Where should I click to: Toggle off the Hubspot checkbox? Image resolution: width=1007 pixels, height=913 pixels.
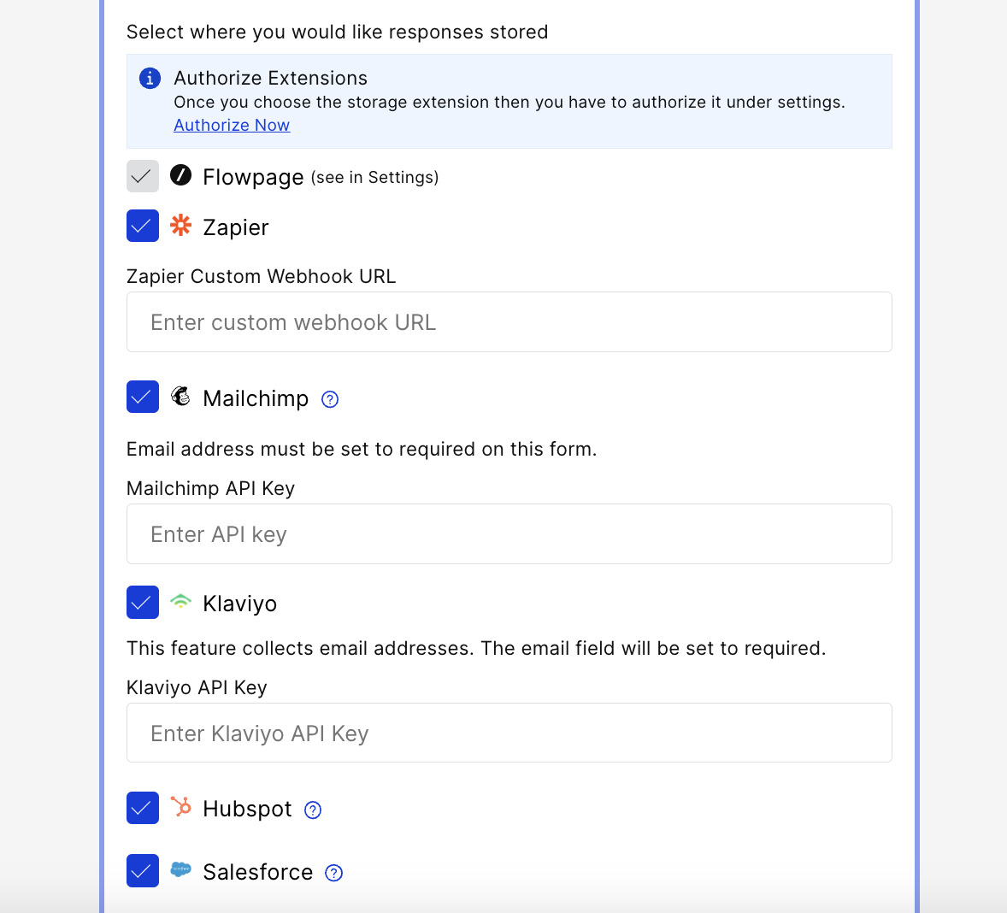(143, 808)
